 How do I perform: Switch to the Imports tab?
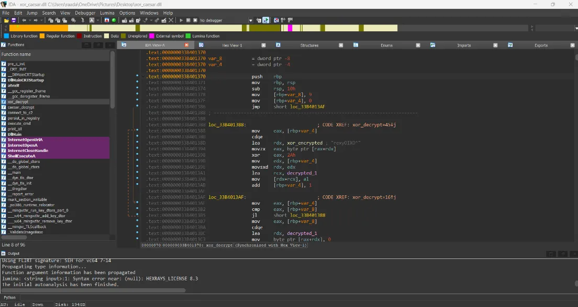(464, 45)
